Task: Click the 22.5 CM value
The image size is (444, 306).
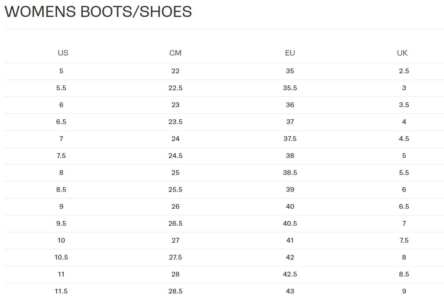Action: (175, 88)
